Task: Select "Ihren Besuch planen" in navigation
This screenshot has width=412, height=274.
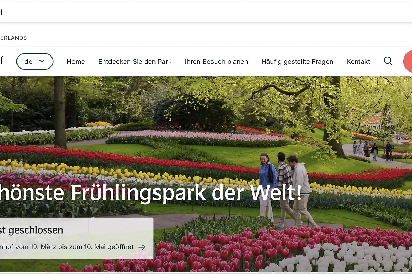Action: click(x=216, y=62)
